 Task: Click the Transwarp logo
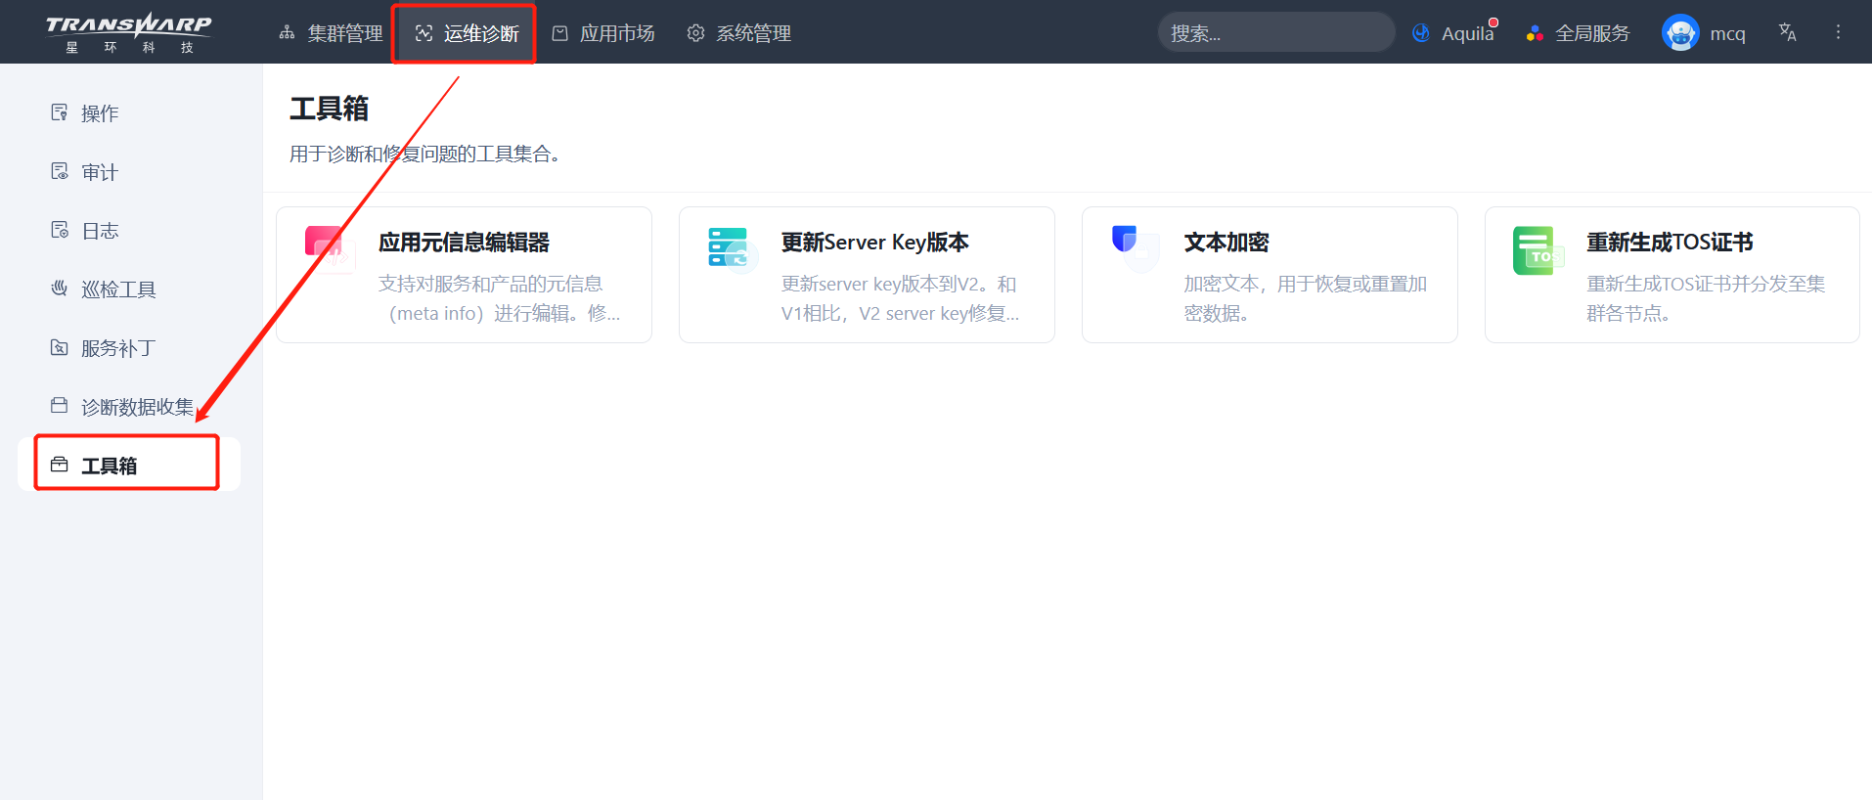point(129,33)
